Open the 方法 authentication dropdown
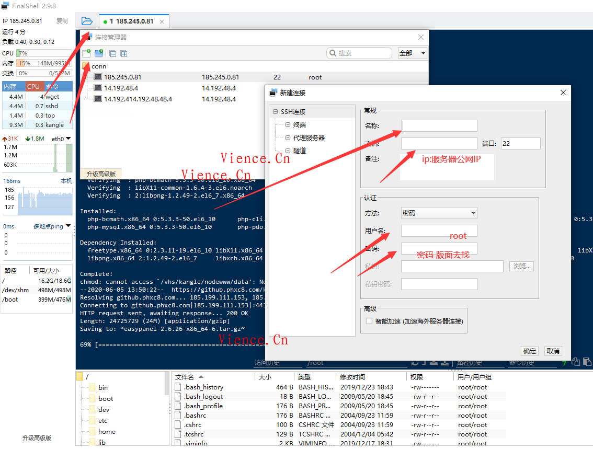 coord(439,213)
